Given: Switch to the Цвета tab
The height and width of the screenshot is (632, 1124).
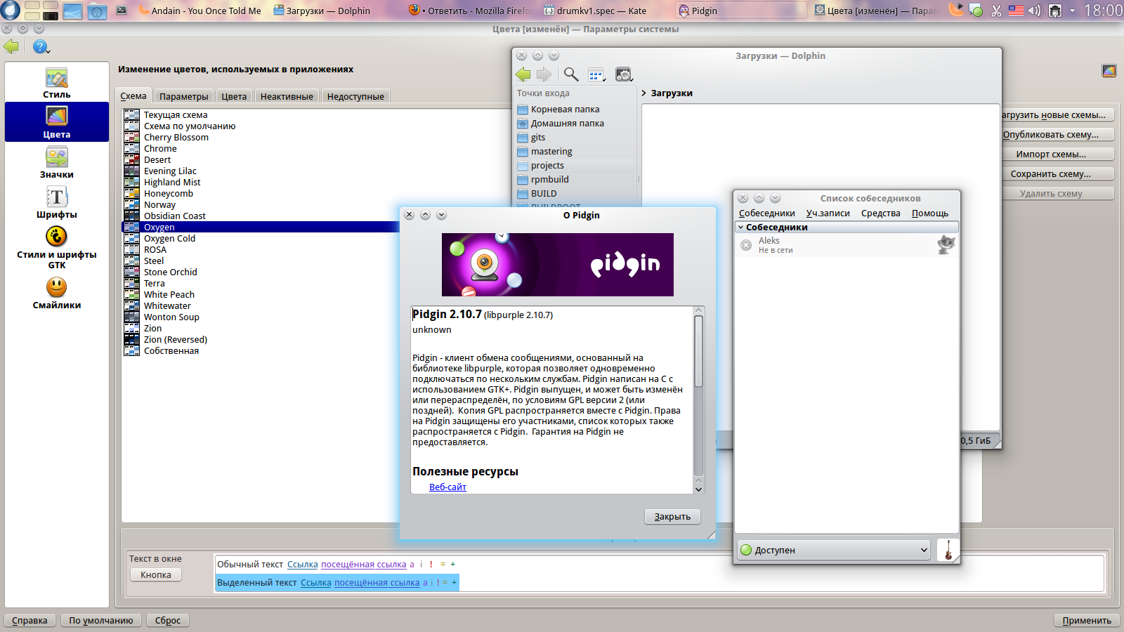Looking at the screenshot, I should pyautogui.click(x=234, y=96).
